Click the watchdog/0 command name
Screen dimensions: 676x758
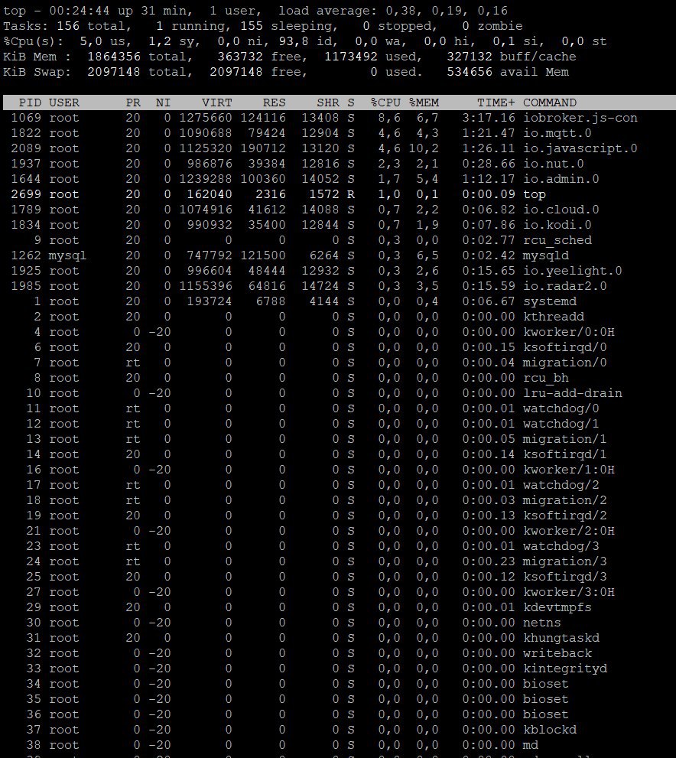tap(561, 408)
